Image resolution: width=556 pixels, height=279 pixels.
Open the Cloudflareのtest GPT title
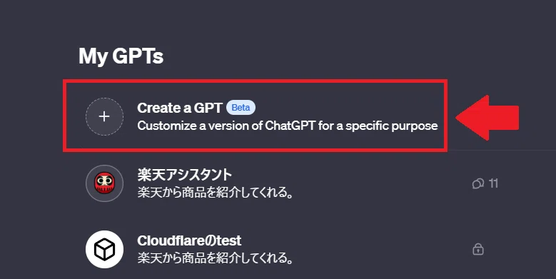tap(189, 240)
